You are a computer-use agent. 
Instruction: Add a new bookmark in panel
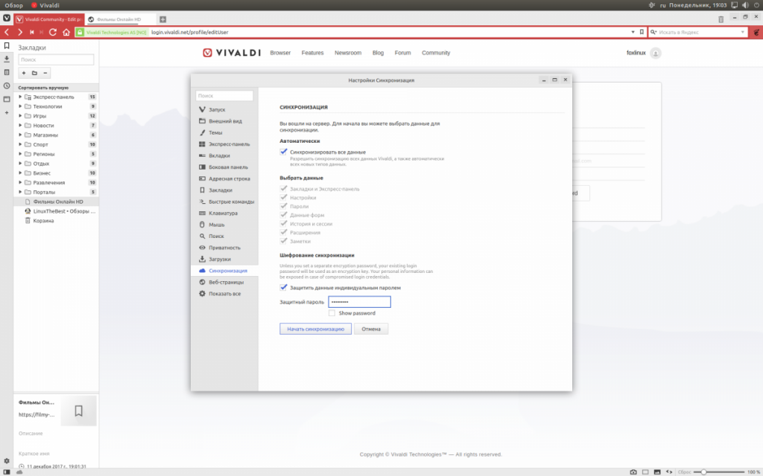point(24,73)
